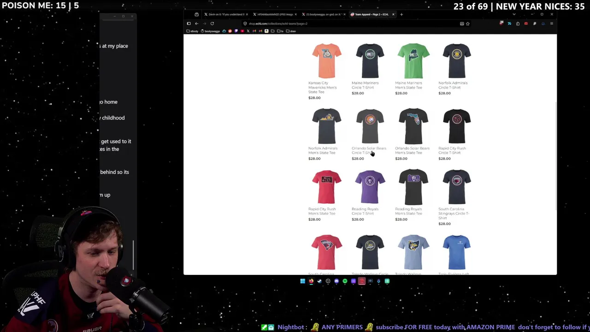Switch to the HF544 JPEG Image tab
Screen dimensions: 590x332
click(x=275, y=14)
